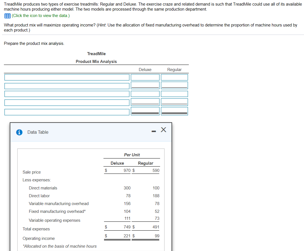Screen dimensions: 304x251
Task: Click the 'Data Table' title text
Action: click(x=38, y=132)
